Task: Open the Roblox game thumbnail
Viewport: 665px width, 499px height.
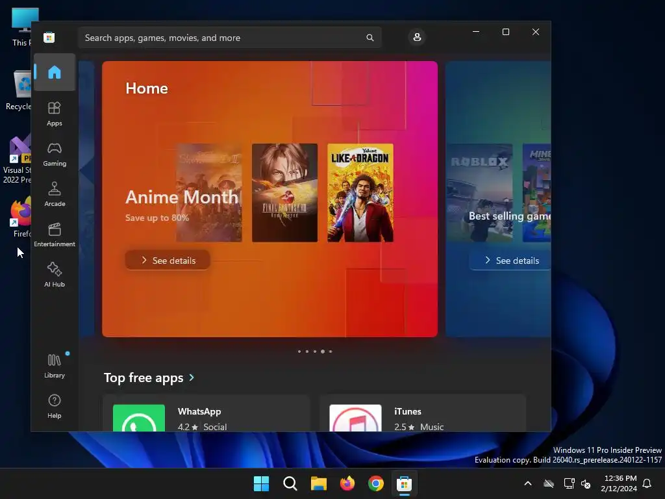Action: (479, 192)
